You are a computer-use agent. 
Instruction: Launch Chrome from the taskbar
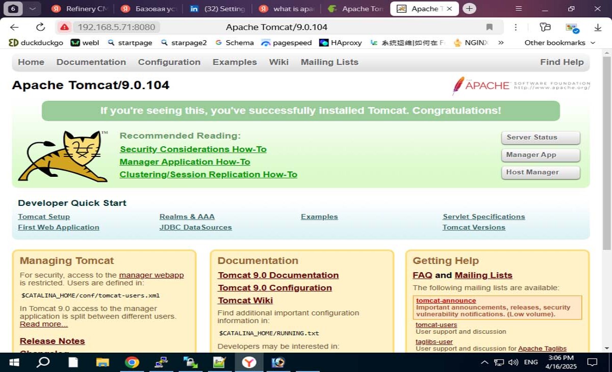tap(132, 362)
